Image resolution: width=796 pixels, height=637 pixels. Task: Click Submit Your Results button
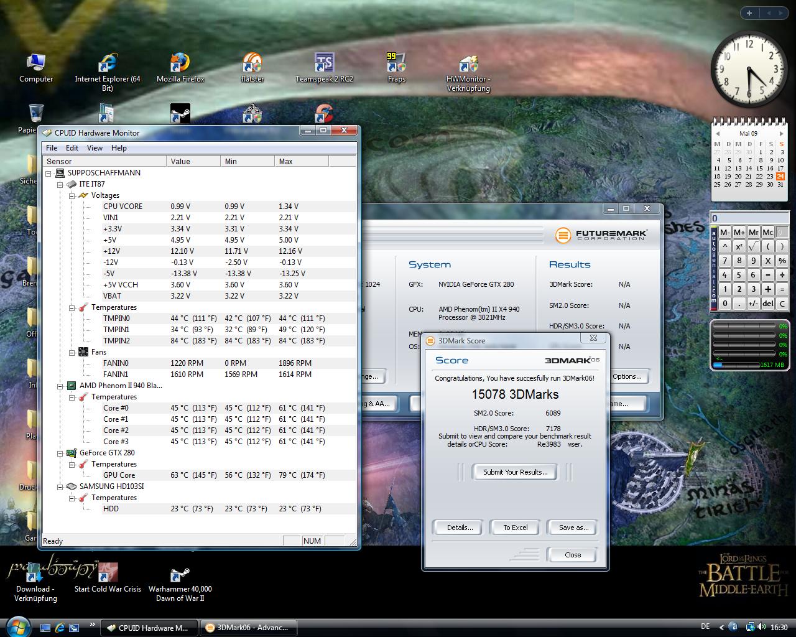click(x=516, y=472)
